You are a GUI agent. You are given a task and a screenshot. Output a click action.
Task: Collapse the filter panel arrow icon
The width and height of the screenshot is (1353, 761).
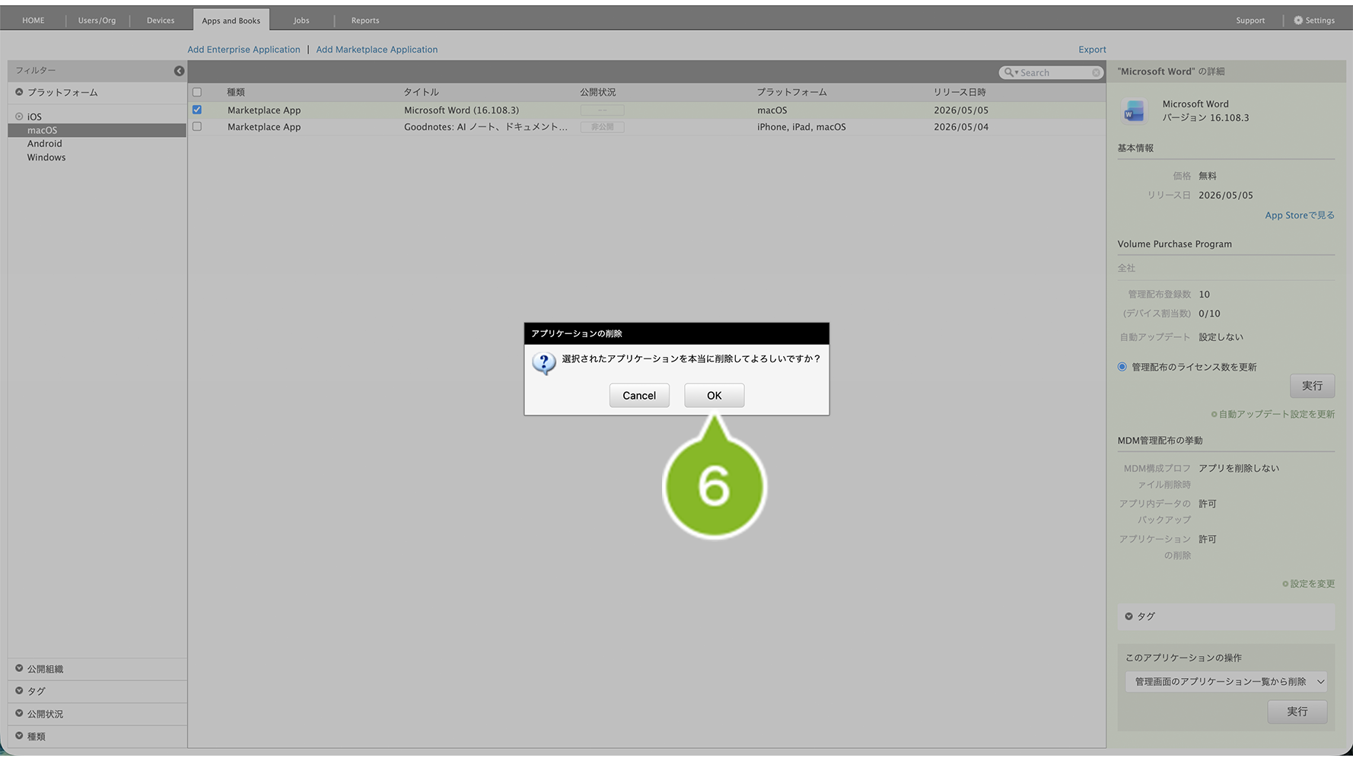pyautogui.click(x=179, y=71)
